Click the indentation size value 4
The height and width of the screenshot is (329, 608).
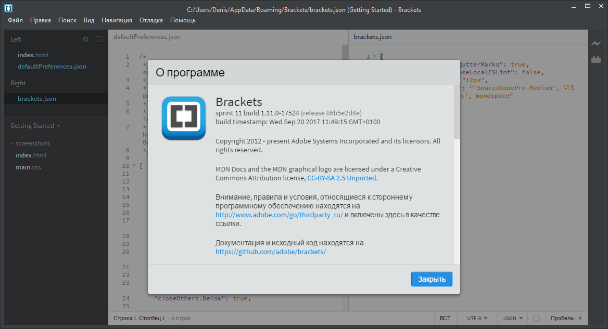580,318
